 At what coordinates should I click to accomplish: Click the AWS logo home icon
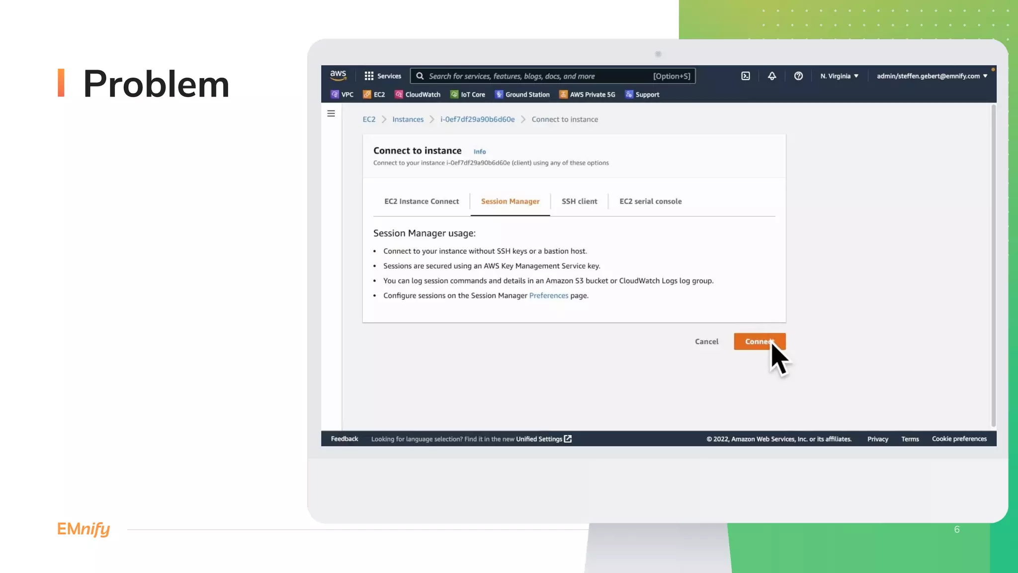tap(338, 75)
